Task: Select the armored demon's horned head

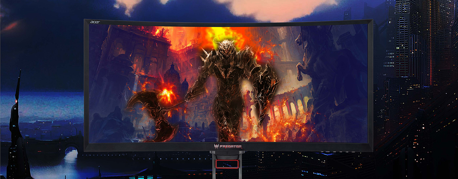Action: click(x=225, y=47)
